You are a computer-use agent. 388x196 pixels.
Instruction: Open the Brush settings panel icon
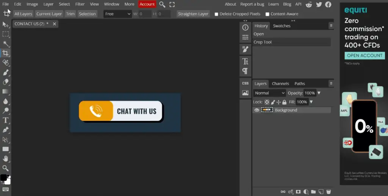[x=245, y=49]
